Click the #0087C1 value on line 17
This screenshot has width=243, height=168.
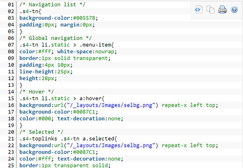84,112
